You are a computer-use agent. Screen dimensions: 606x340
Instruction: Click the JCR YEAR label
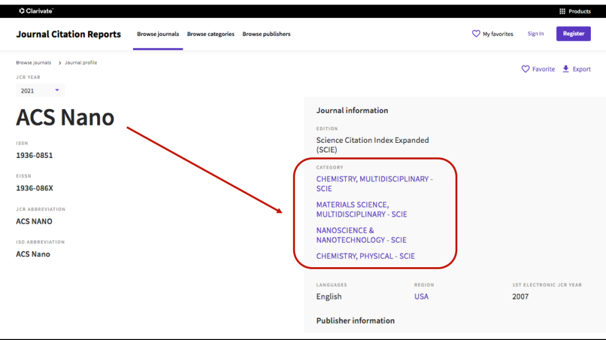[28, 77]
